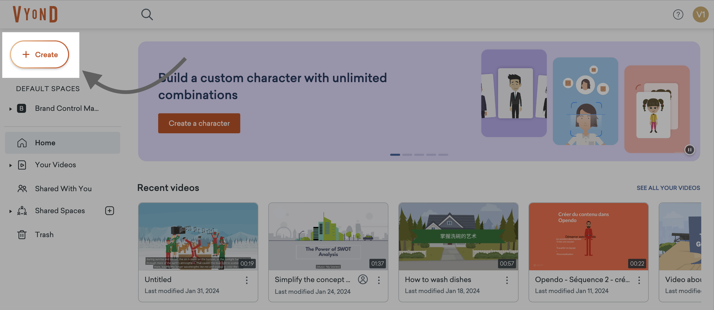Open your V1 account avatar
714x310 pixels.
click(x=701, y=14)
